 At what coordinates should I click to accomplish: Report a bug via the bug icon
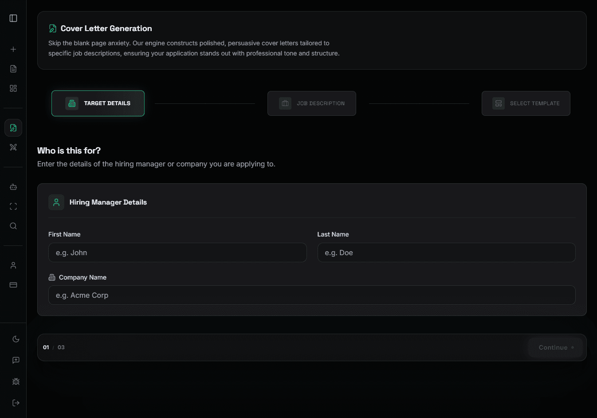point(16,381)
